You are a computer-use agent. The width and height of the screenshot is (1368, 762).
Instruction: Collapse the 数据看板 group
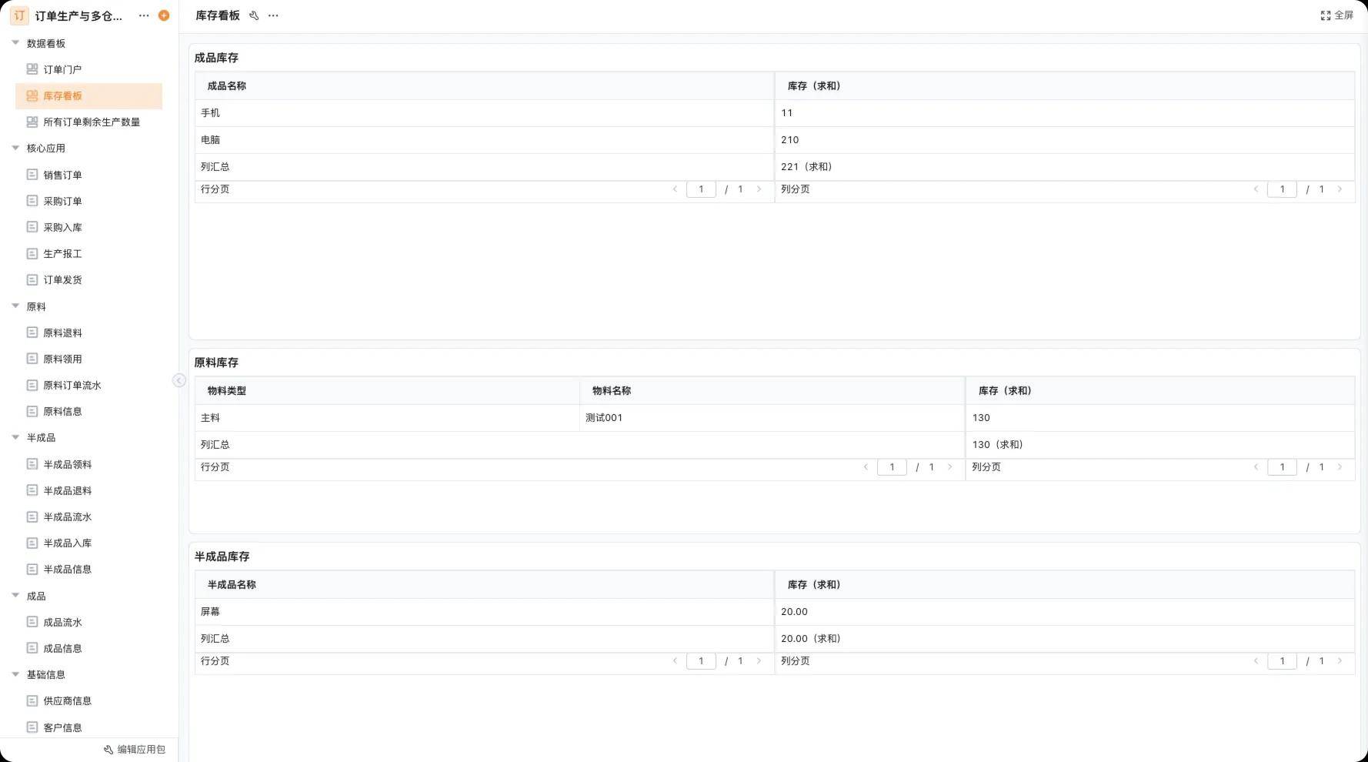tap(15, 43)
